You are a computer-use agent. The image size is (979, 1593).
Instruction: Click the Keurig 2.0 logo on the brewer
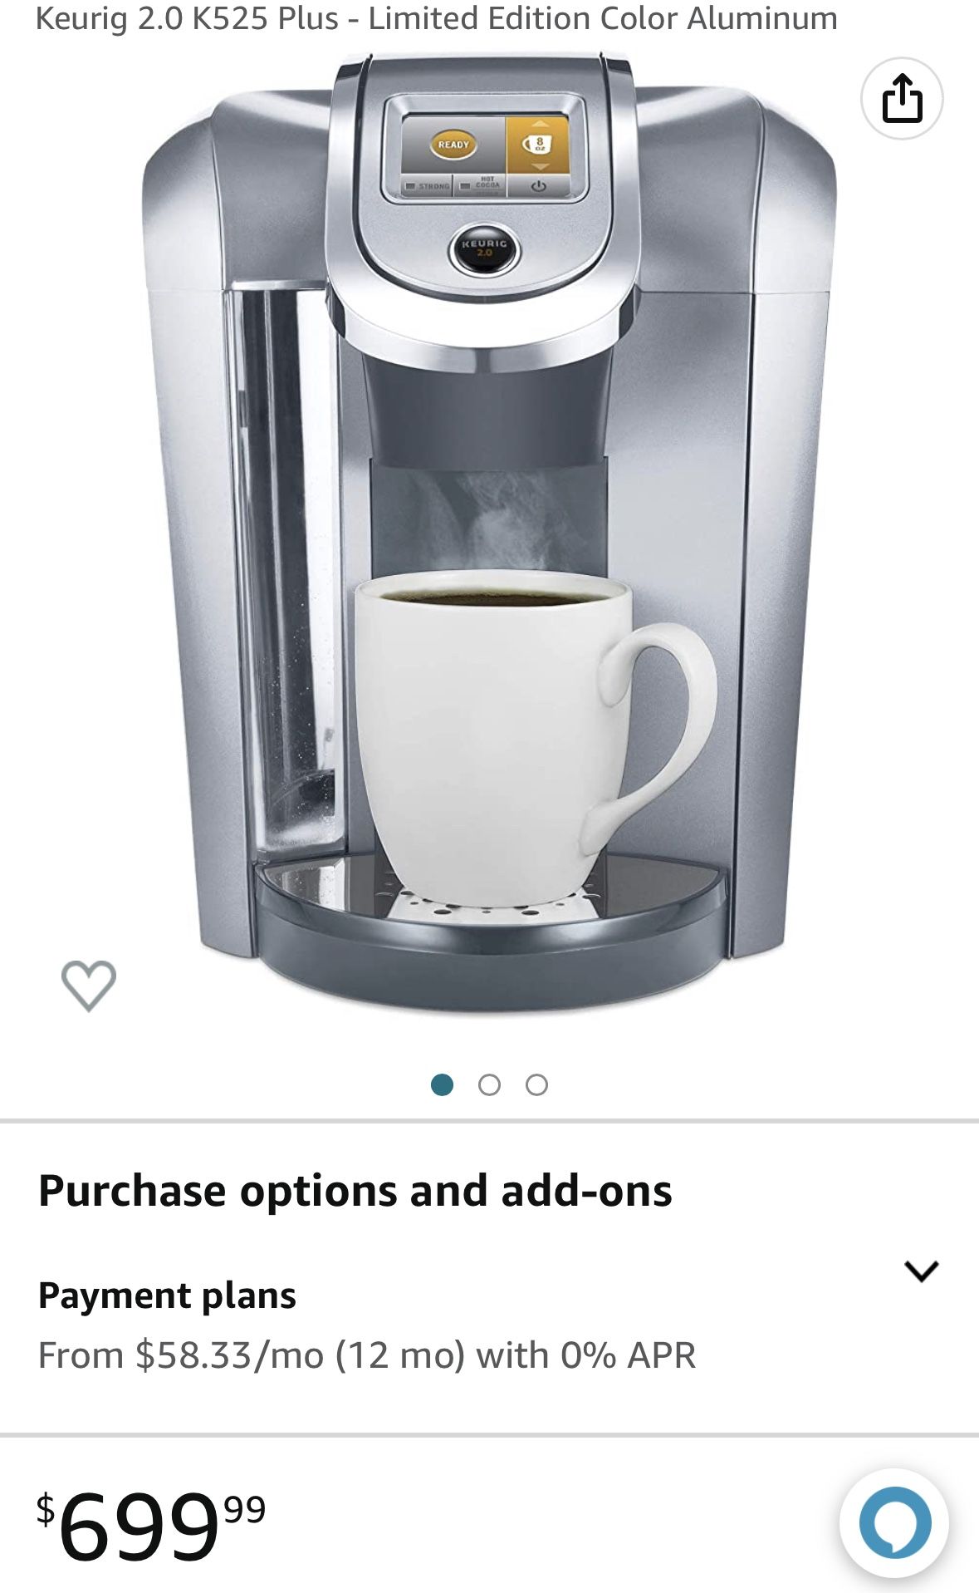click(485, 248)
